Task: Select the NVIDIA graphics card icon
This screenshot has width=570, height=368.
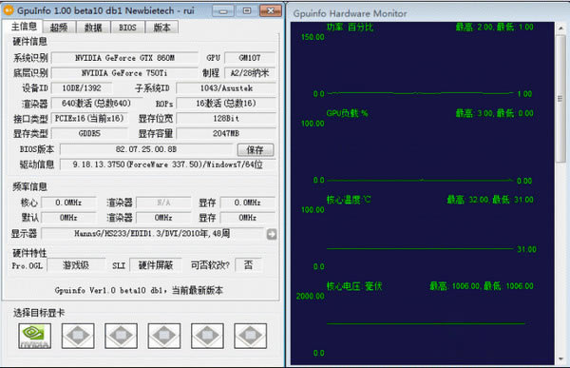Action: [x=35, y=336]
